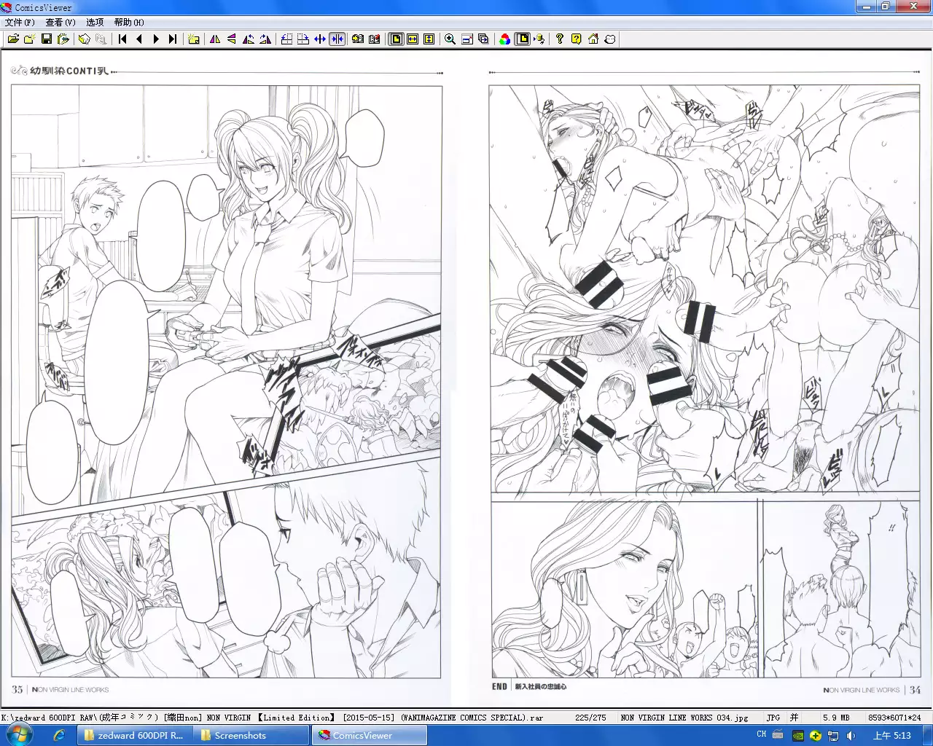
Task: Toggle the fit-to-width view mode button
Action: (413, 39)
